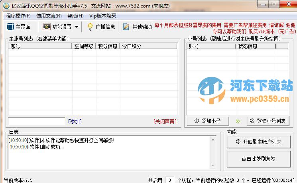Open the 主界面 main interface icon
Image resolution: width=297 pixels, height=183 pixels.
(x=10, y=27)
